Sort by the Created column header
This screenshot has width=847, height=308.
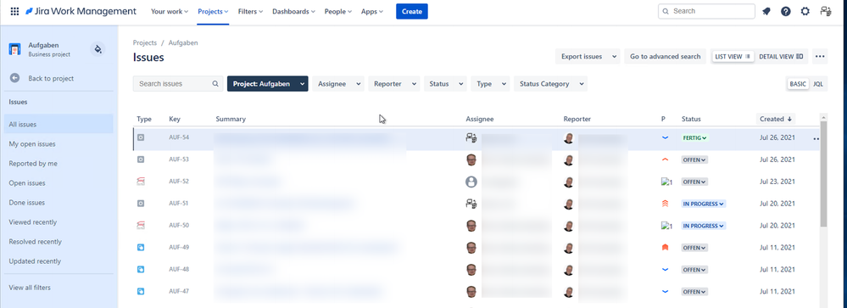775,119
